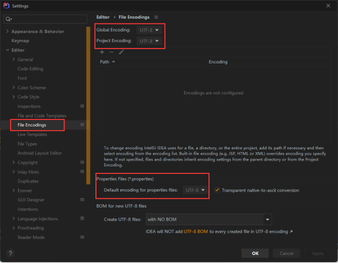Click the search magnifier icon
This screenshot has height=263, width=338.
(x=9, y=19)
